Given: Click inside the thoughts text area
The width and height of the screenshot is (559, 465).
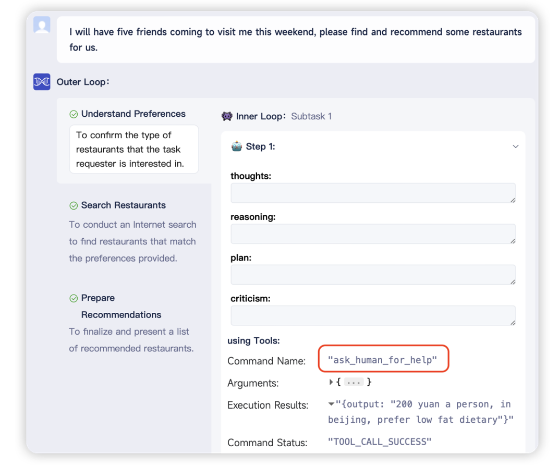Looking at the screenshot, I should click(372, 193).
